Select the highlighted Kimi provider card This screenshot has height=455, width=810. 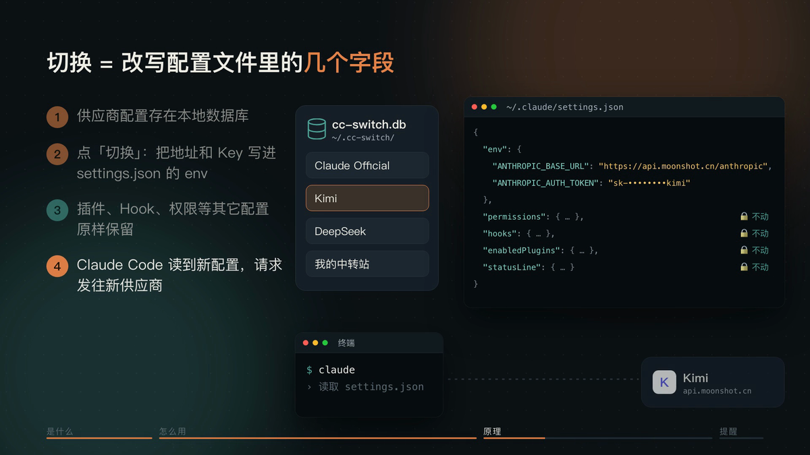tap(367, 198)
